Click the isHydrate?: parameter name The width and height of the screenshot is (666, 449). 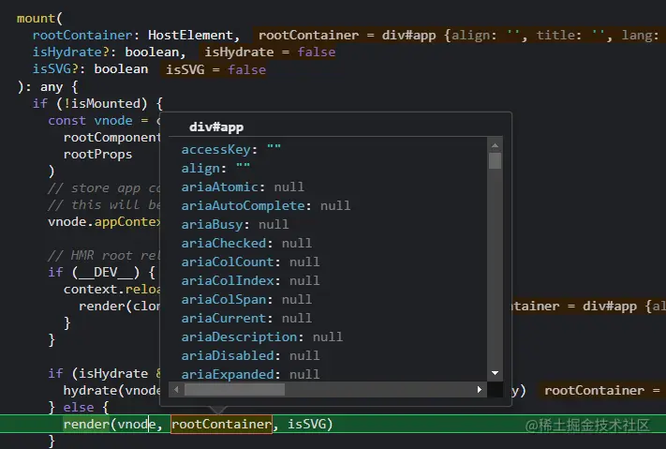tap(73, 52)
